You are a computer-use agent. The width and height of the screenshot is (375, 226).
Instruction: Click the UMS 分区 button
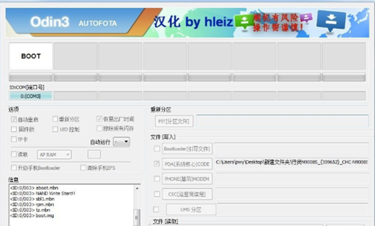point(191,210)
